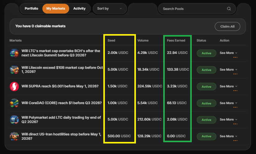
Task: Open market "Will Litecoin exceed $10B market cap"
Action: pos(62,70)
